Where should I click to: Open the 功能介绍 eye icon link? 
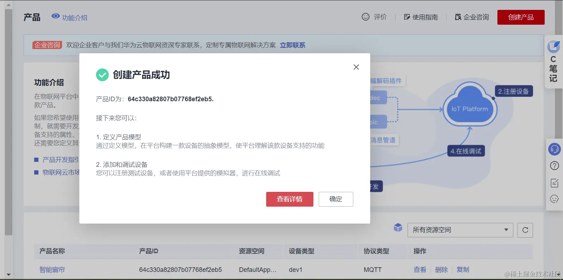pyautogui.click(x=69, y=17)
